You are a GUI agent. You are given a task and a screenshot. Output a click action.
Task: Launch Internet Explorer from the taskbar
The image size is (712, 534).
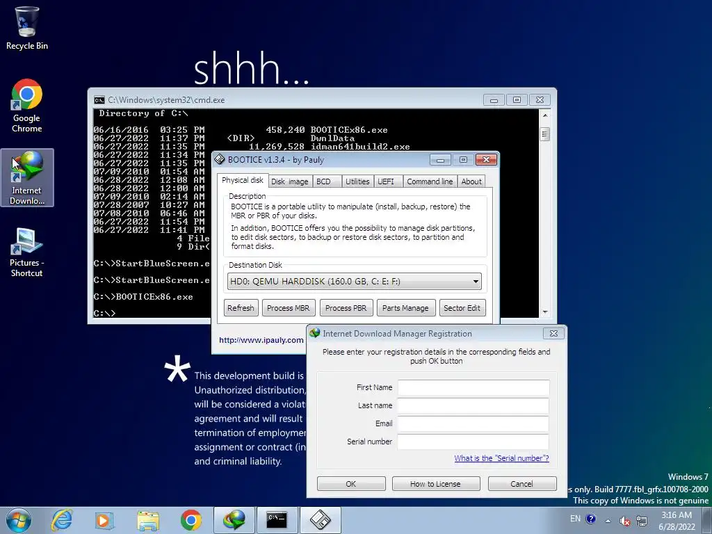[62, 520]
